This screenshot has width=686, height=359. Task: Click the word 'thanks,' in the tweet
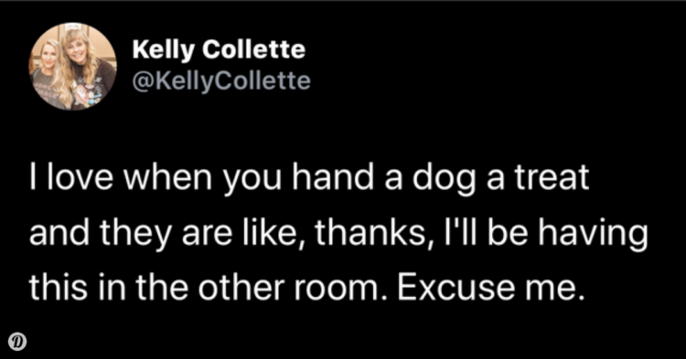[370, 234]
